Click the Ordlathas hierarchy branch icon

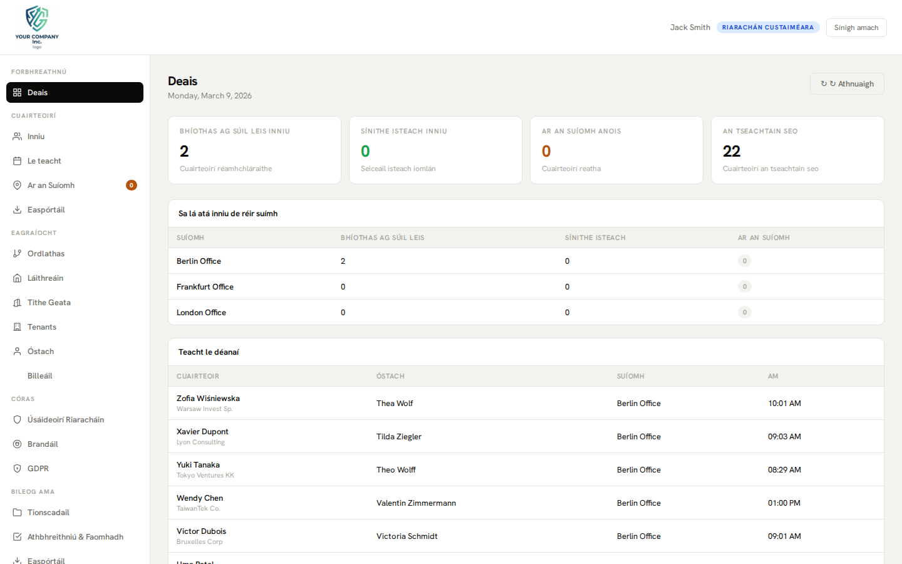[18, 254]
